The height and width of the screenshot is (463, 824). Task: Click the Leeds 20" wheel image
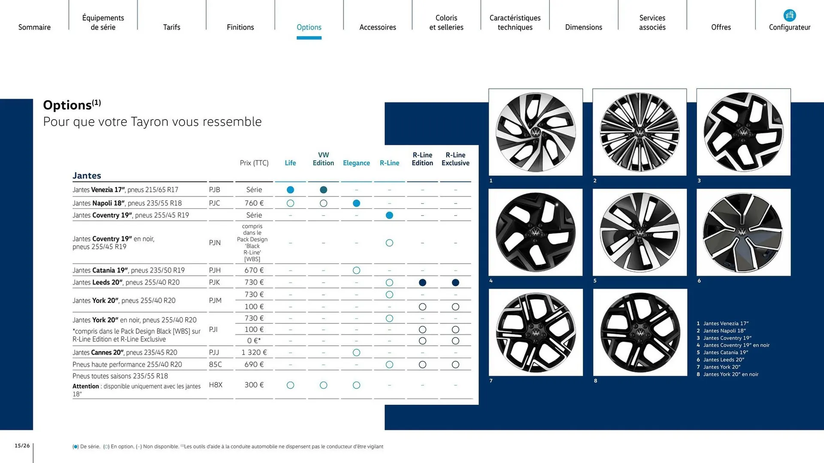click(743, 232)
